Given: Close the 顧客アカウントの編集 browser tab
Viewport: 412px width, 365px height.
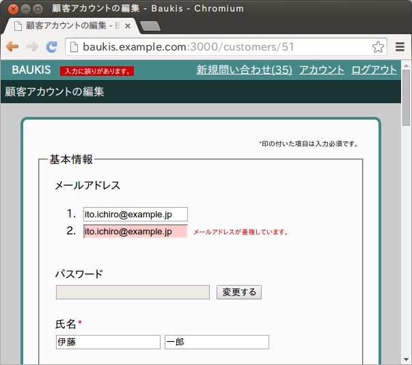Looking at the screenshot, I should tap(128, 26).
